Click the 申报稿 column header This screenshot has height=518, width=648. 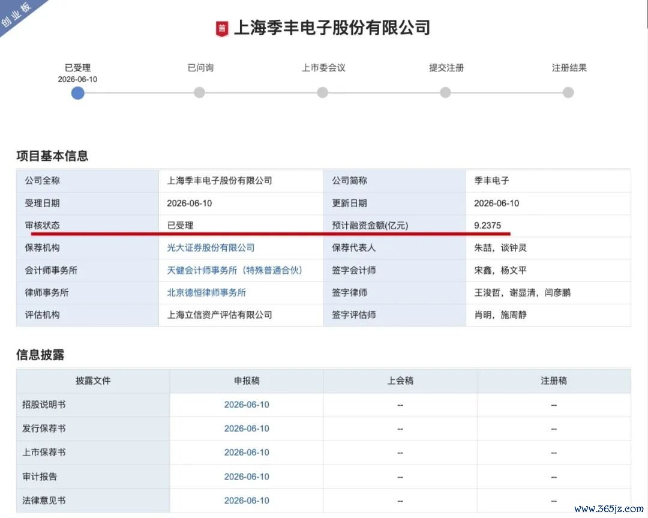coord(247,381)
